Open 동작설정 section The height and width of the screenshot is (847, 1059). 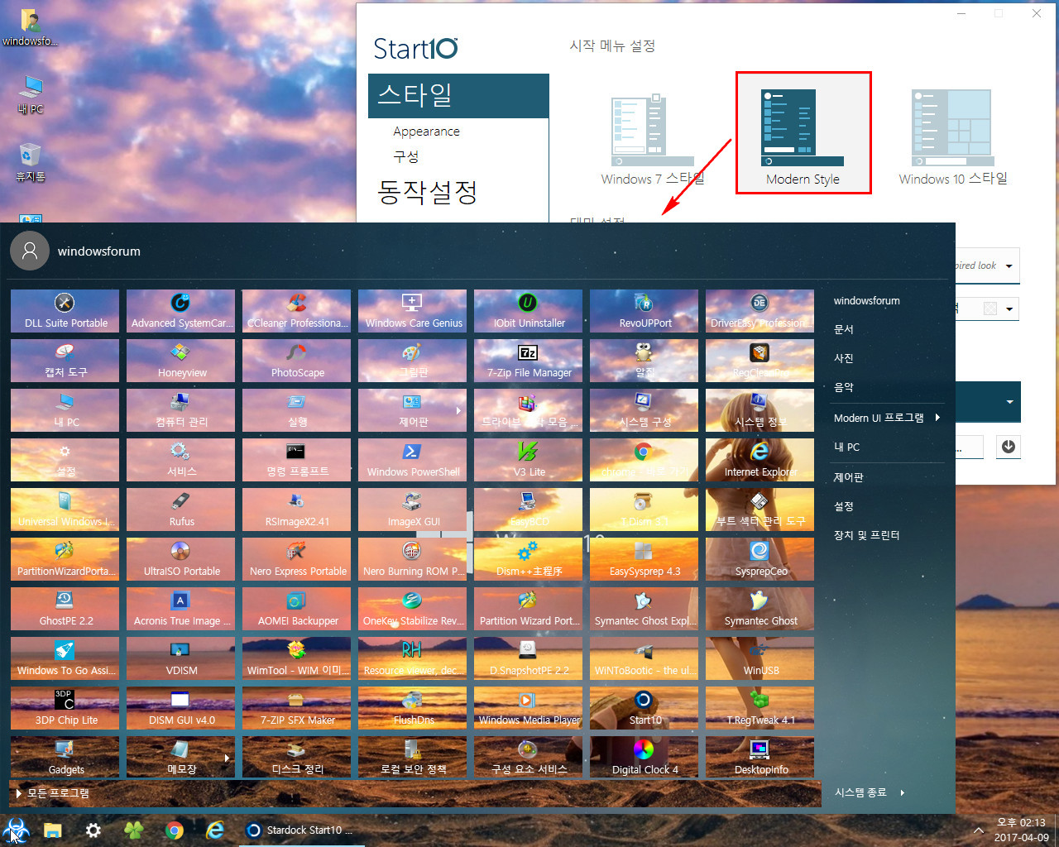click(427, 192)
